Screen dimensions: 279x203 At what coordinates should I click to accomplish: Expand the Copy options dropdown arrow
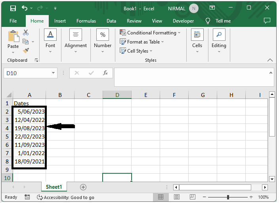coord(33,42)
